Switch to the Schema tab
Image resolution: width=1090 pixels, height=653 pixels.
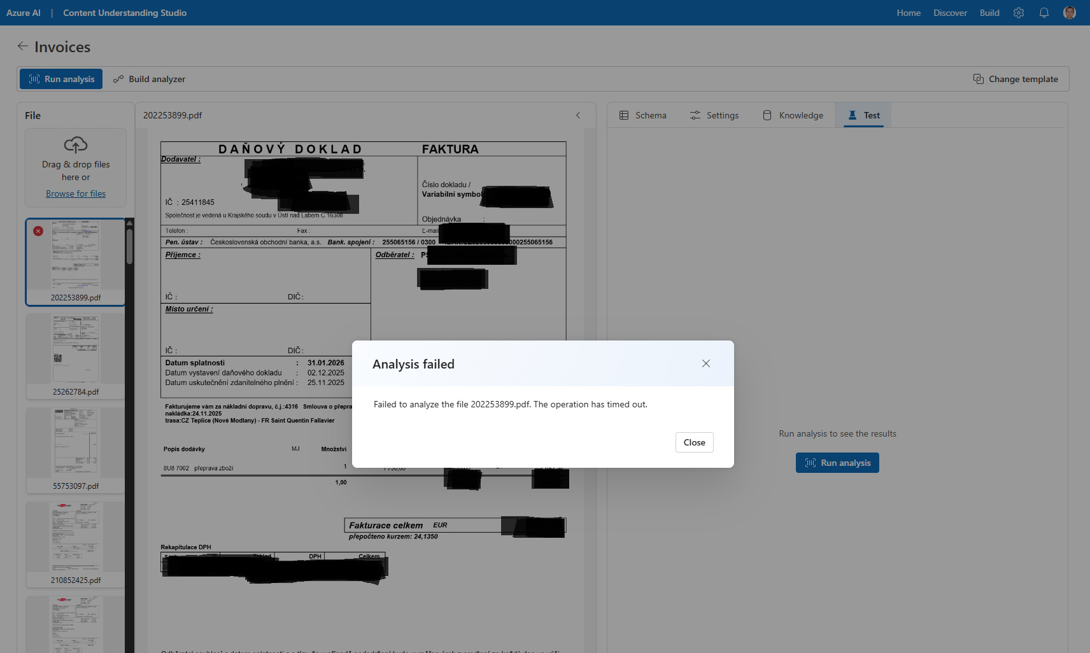point(643,115)
